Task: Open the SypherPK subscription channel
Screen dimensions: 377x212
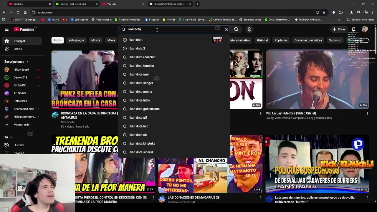Action: click(x=22, y=85)
